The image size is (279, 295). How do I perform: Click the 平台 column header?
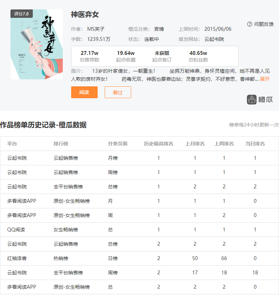click(12, 144)
